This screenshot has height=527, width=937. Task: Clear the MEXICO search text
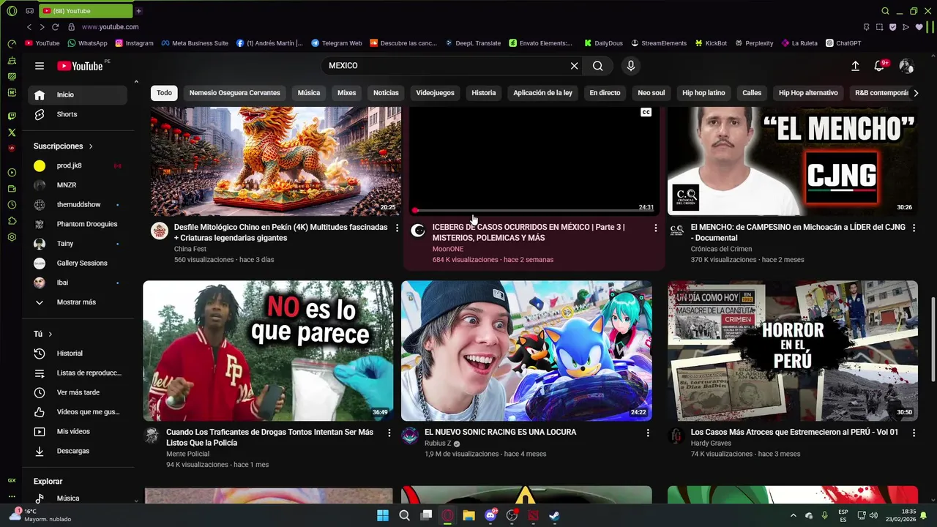575,66
